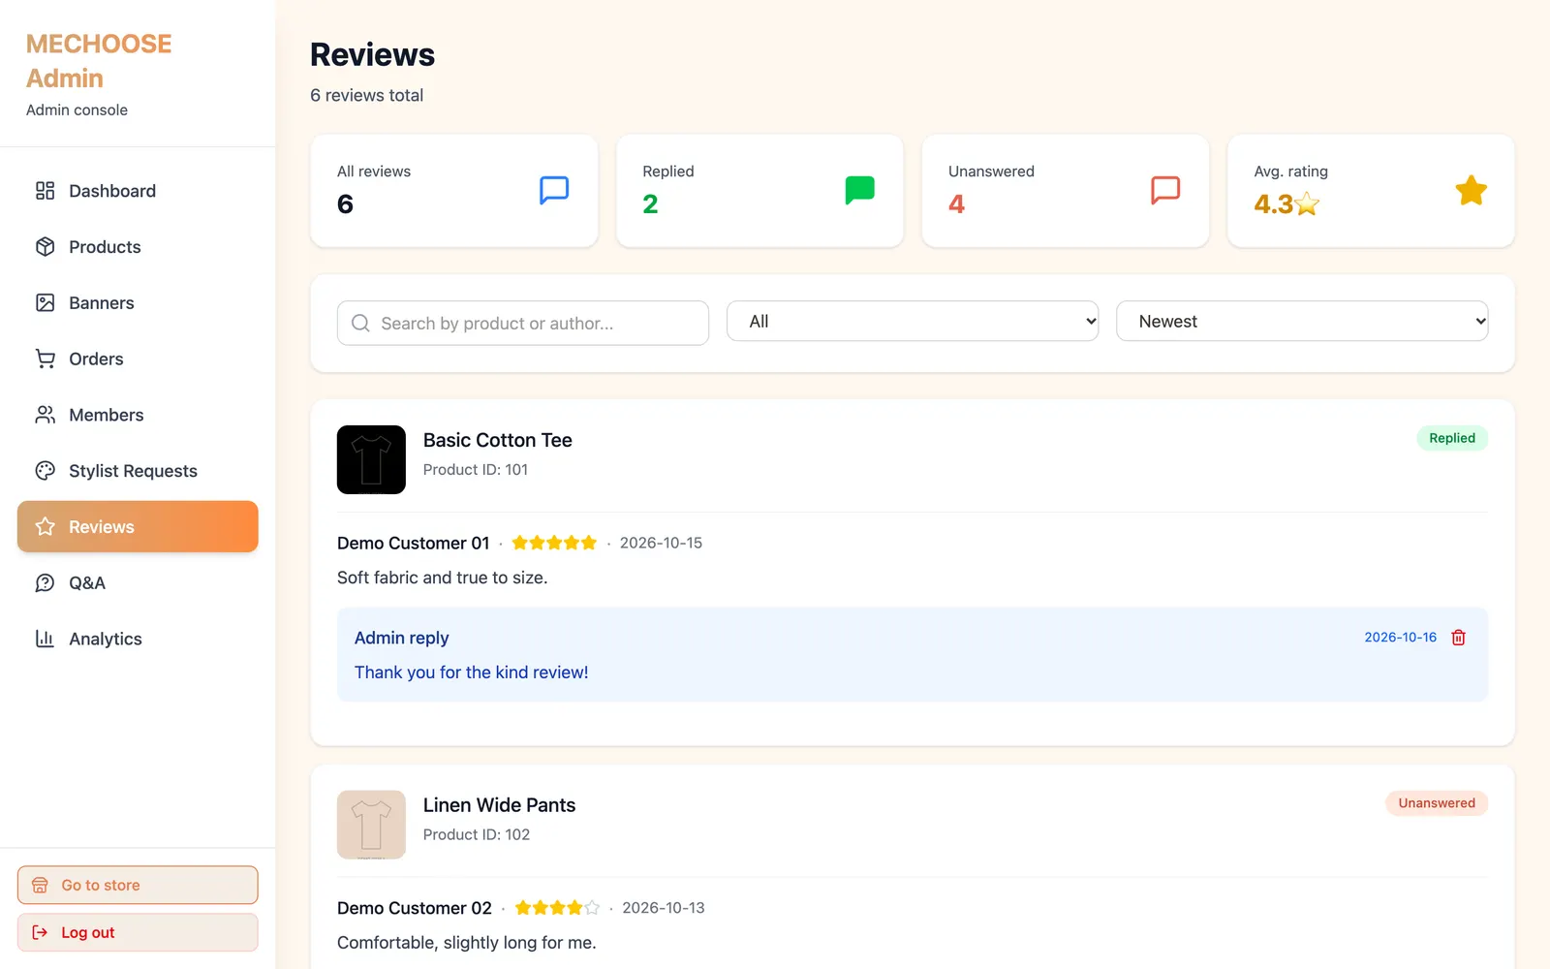1550x969 pixels.
Task: Click the Basic Cotton Tee product thumbnail
Action: (x=371, y=459)
